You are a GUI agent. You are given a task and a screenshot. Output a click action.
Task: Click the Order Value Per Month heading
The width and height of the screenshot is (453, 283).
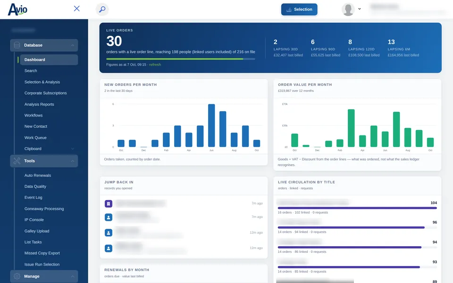tap(305, 85)
